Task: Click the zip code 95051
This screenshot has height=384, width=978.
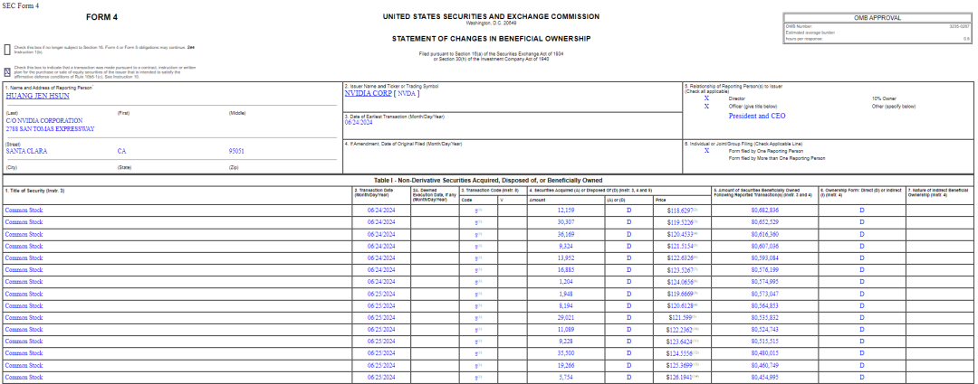Action: click(236, 151)
